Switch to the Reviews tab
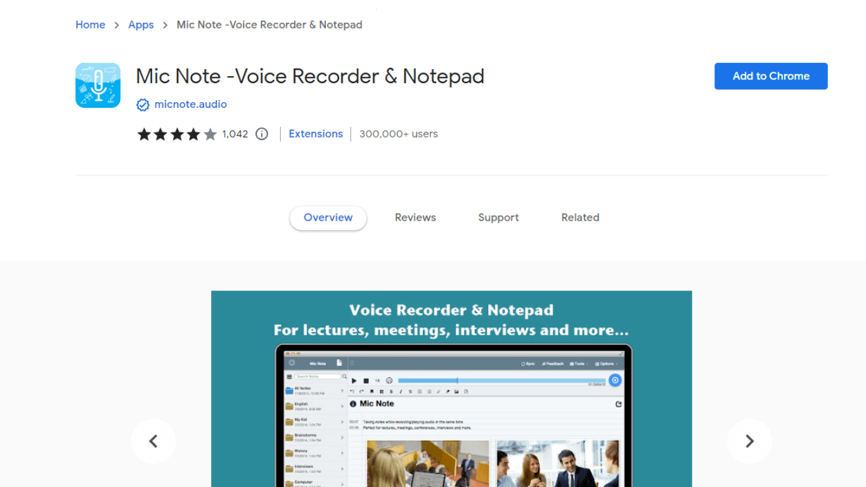866x487 pixels. click(415, 218)
